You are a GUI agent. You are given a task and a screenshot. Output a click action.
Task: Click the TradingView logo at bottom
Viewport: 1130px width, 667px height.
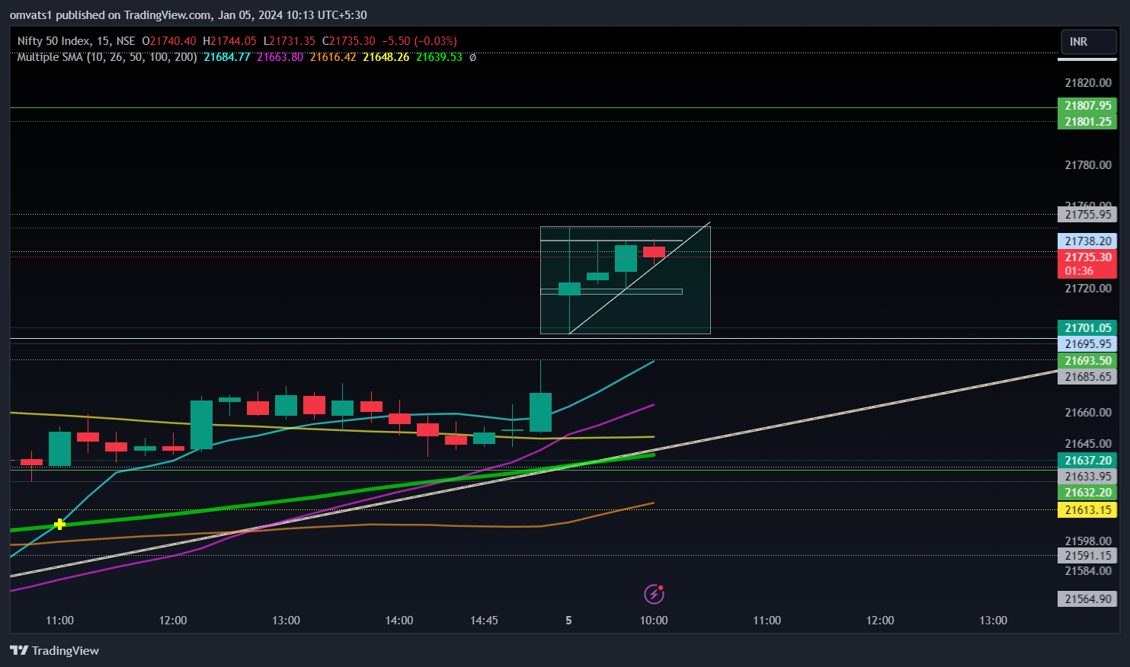tap(54, 650)
